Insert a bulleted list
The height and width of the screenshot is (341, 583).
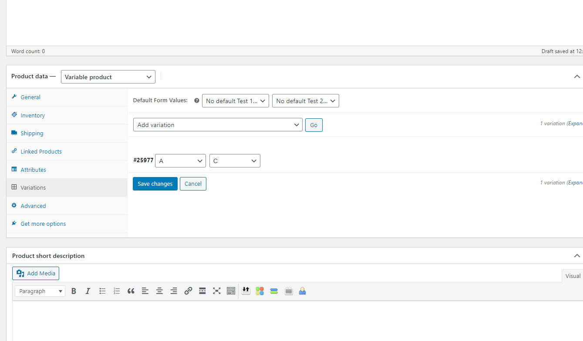(102, 291)
